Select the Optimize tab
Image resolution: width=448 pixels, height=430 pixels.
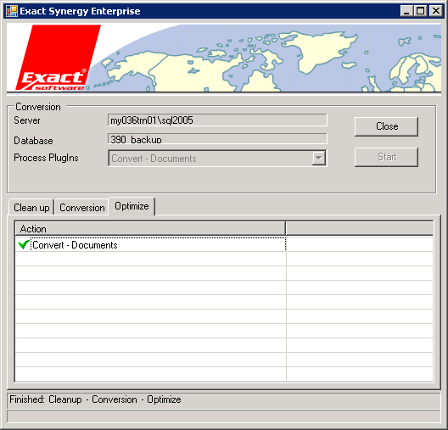(132, 206)
